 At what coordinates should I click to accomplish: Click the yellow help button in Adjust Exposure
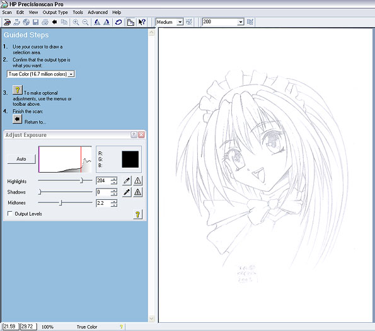[137, 214]
